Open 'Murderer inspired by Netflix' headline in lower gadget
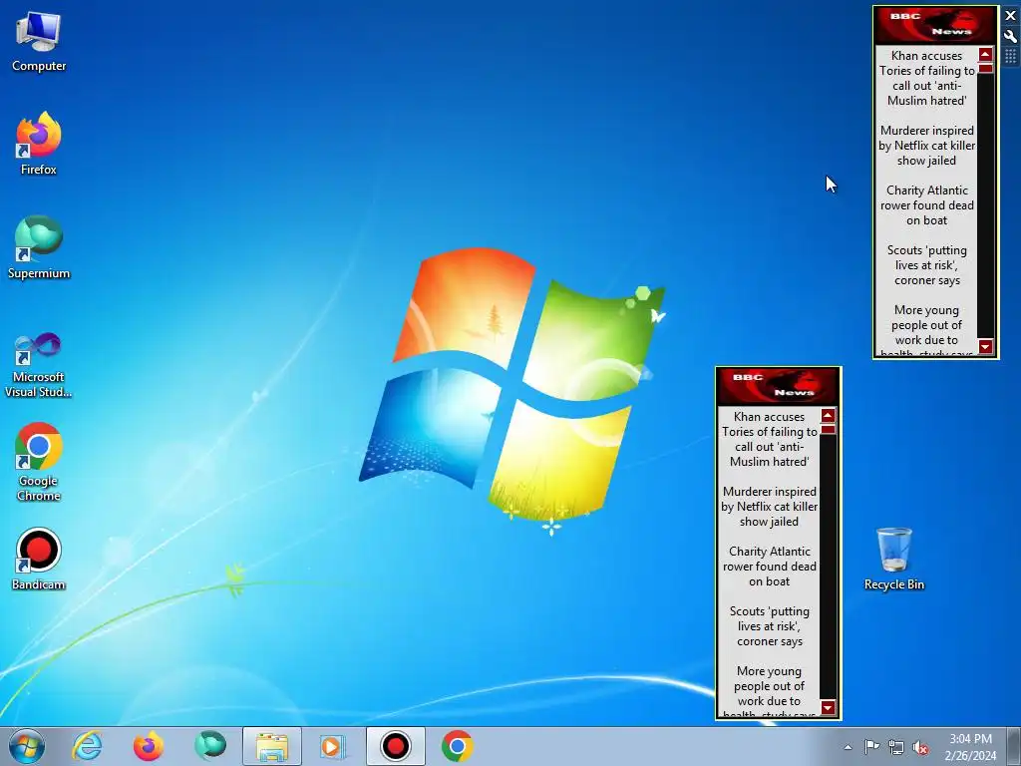The height and width of the screenshot is (766, 1021). [769, 506]
